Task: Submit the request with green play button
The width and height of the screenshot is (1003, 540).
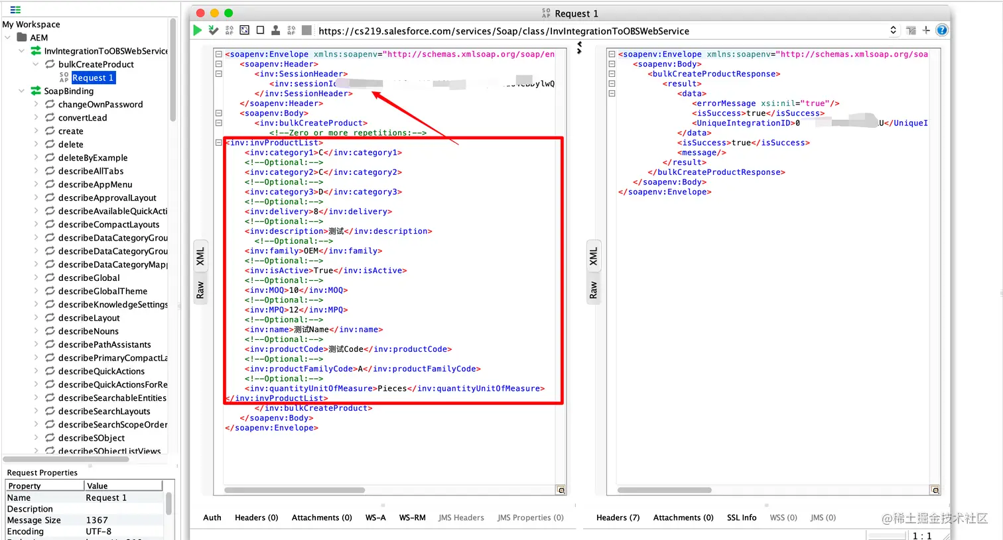Action: [x=197, y=30]
